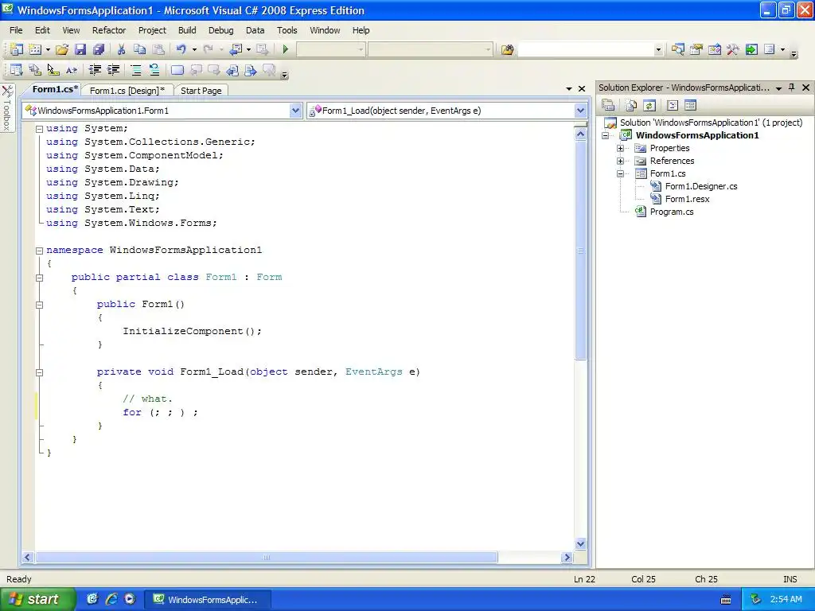The height and width of the screenshot is (611, 815).
Task: Click the WindowsFormsApplic... taskbar button
Action: [x=208, y=600]
